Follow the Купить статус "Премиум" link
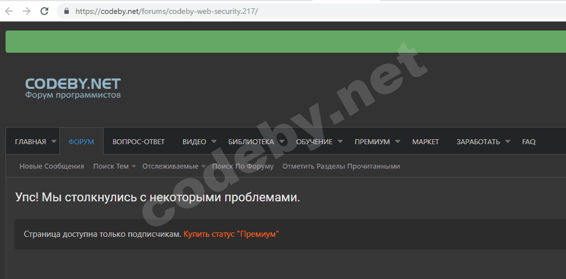Image resolution: width=566 pixels, height=279 pixels. click(231, 234)
